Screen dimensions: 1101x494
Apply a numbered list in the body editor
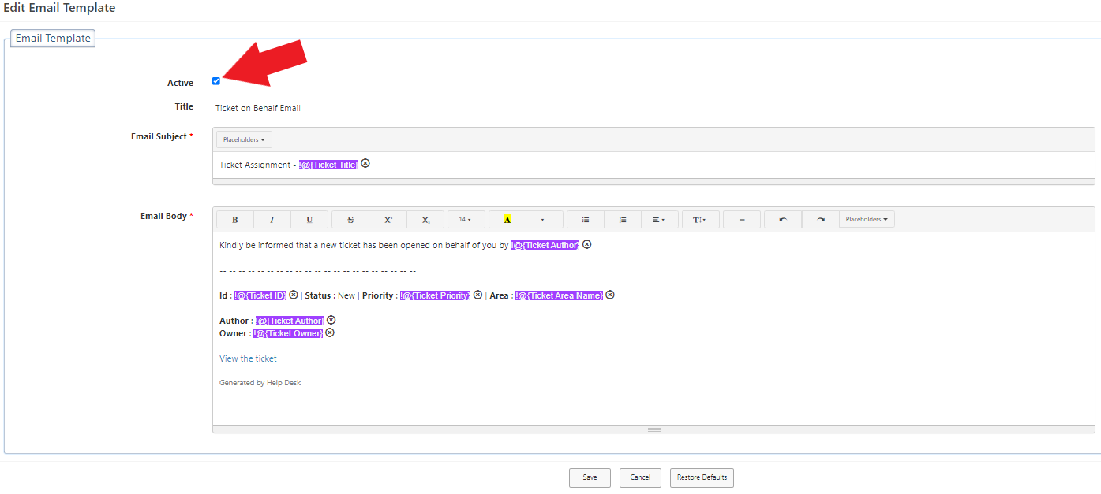pyautogui.click(x=622, y=219)
